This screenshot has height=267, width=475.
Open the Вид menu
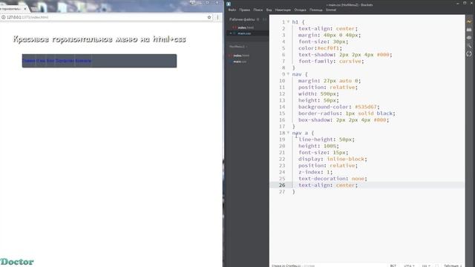(x=269, y=10)
